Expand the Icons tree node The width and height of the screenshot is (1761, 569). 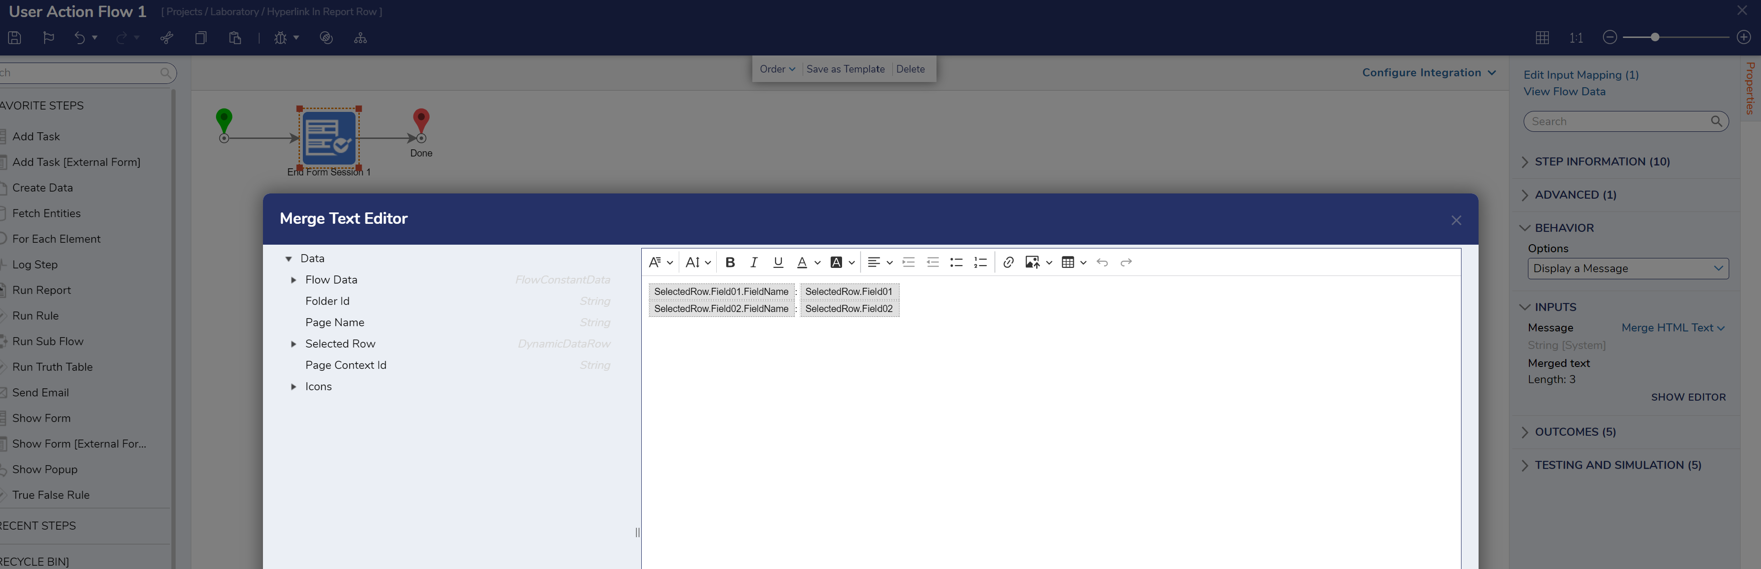click(293, 386)
